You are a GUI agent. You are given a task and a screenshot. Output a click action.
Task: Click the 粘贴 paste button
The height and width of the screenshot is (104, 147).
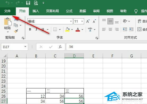[7, 25]
